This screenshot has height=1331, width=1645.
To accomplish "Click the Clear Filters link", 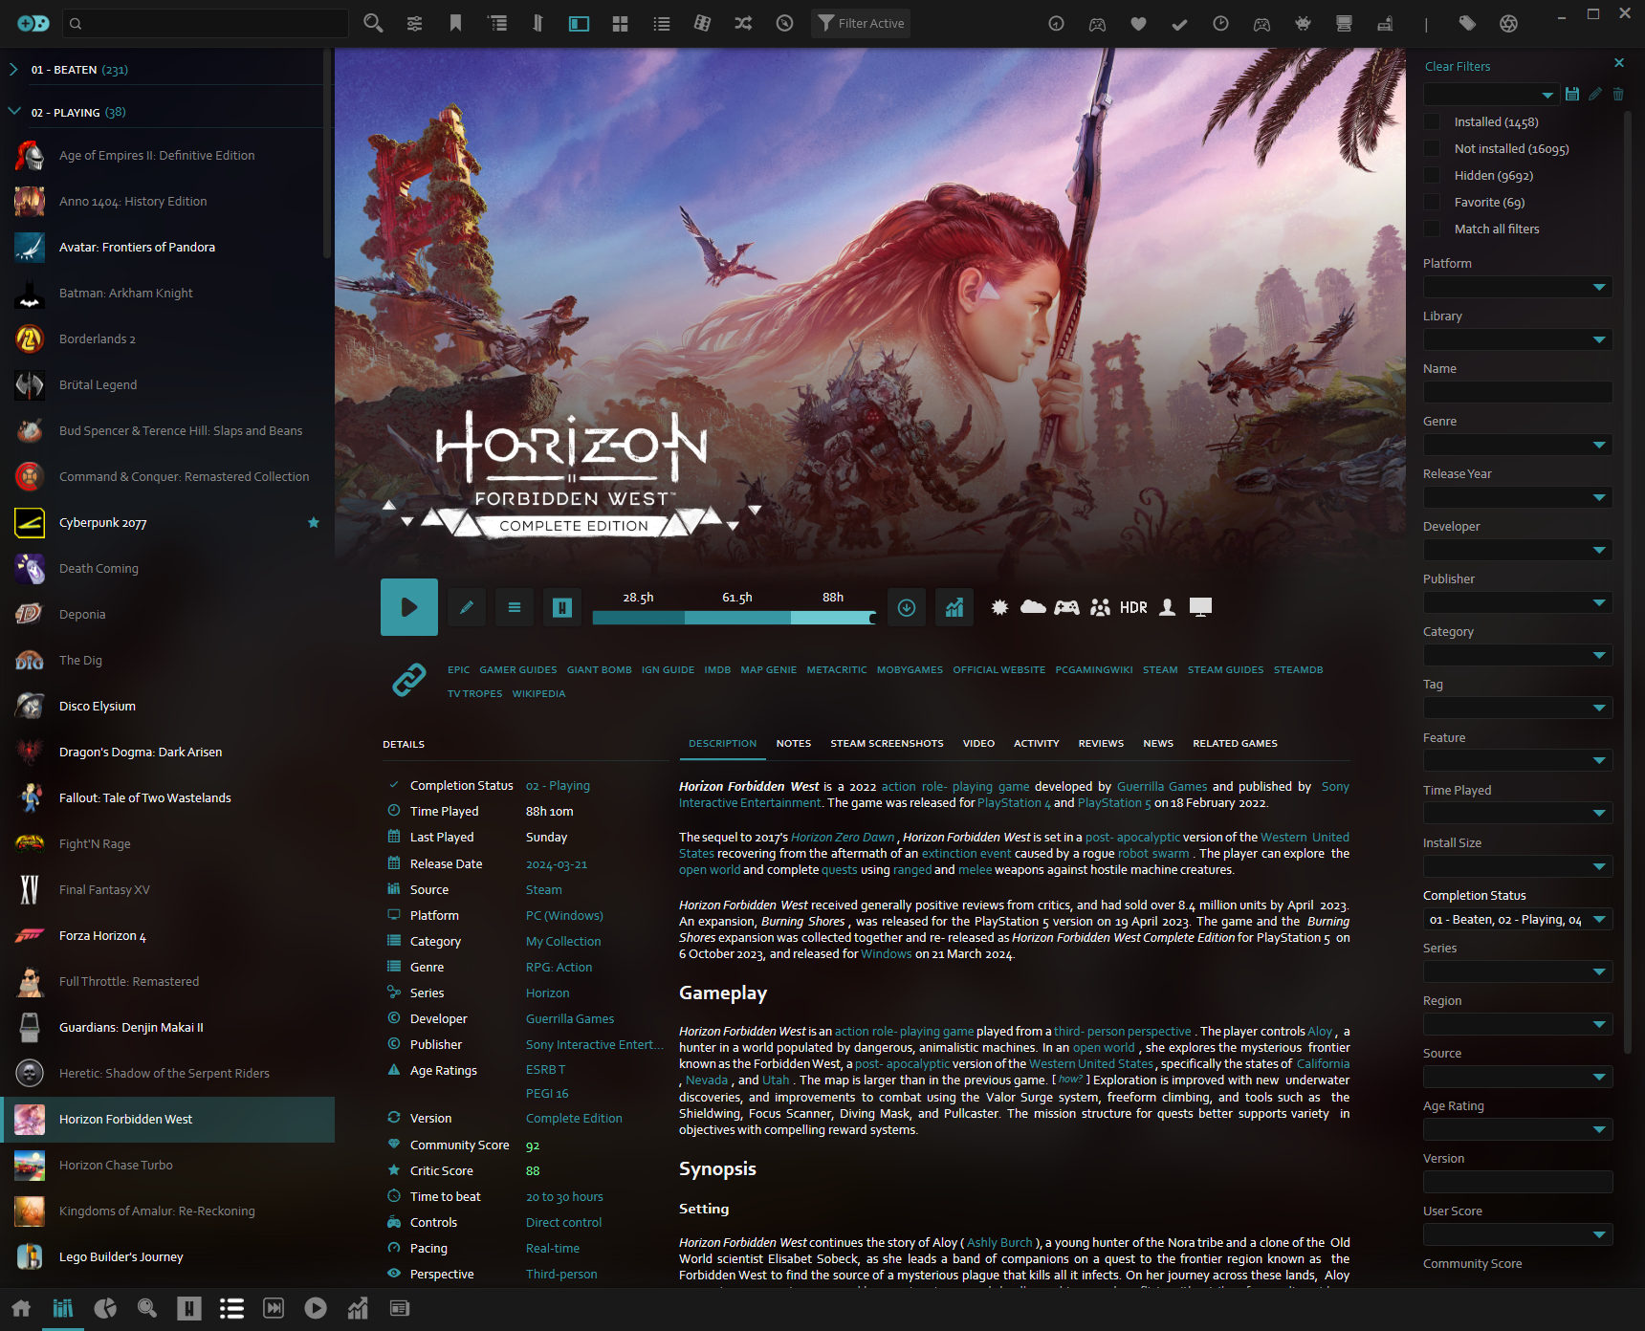I will point(1458,67).
